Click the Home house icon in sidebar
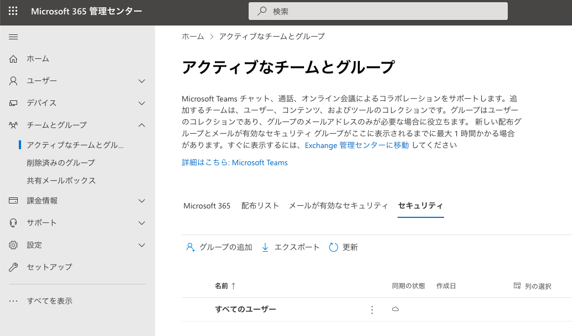 coord(13,59)
